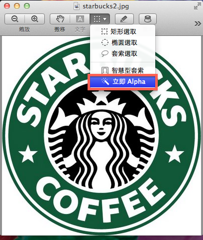Click the green zoom window button

pos(27,6)
